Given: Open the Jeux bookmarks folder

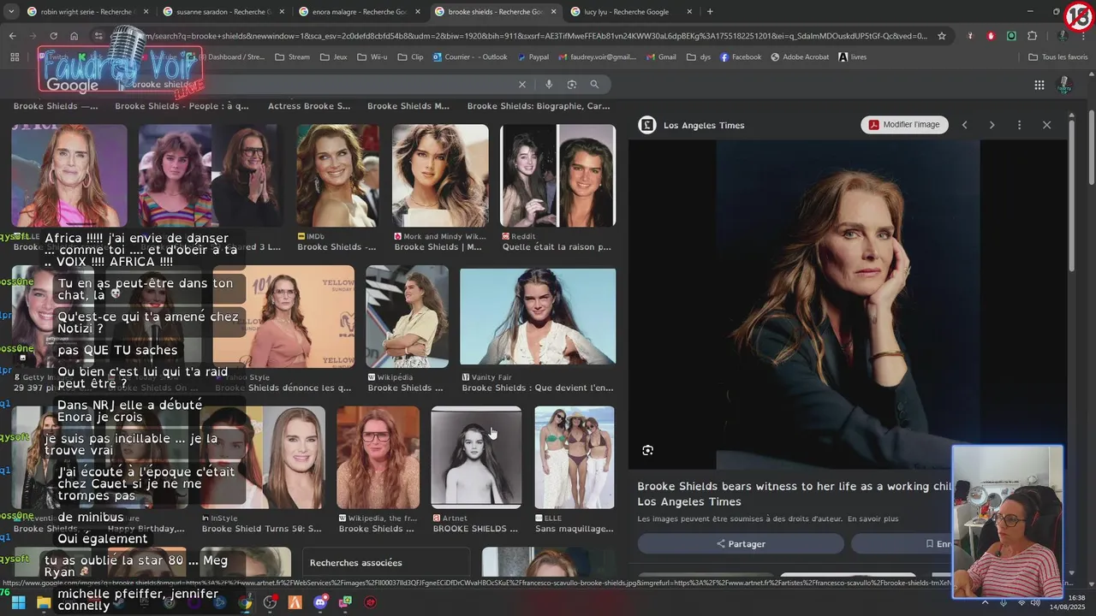Looking at the screenshot, I should tap(333, 57).
